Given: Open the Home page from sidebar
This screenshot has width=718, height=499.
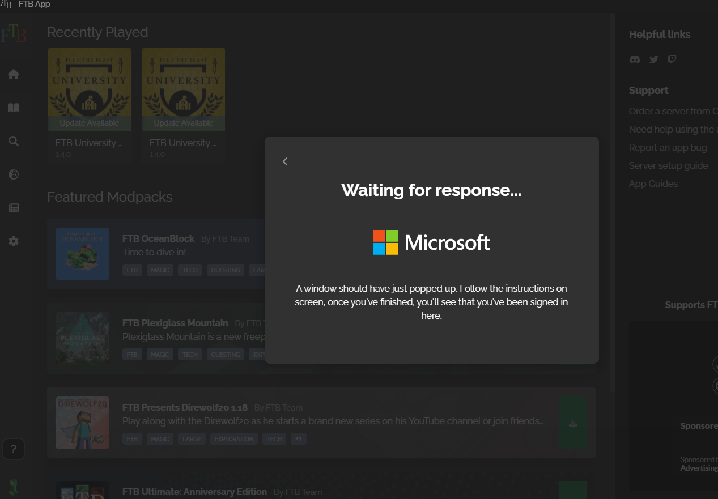Looking at the screenshot, I should click(14, 74).
